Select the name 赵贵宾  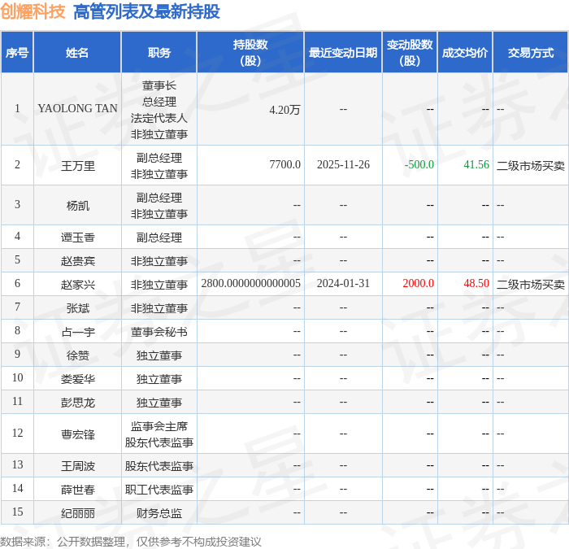coord(78,261)
